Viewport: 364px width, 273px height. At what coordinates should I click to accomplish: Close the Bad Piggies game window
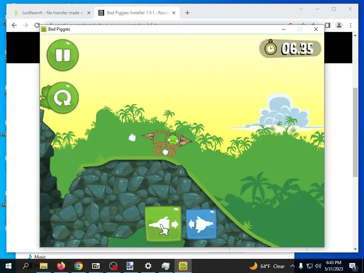click(x=316, y=29)
